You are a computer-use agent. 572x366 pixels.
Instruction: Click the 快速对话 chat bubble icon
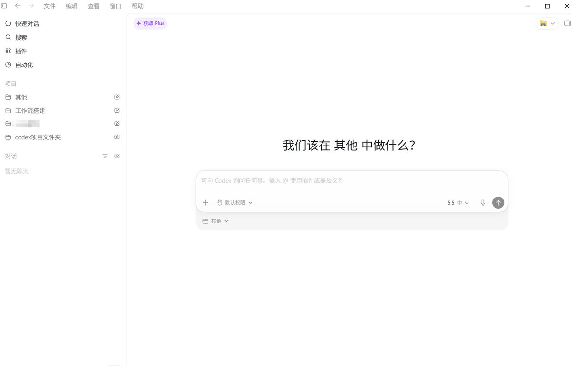pos(8,24)
